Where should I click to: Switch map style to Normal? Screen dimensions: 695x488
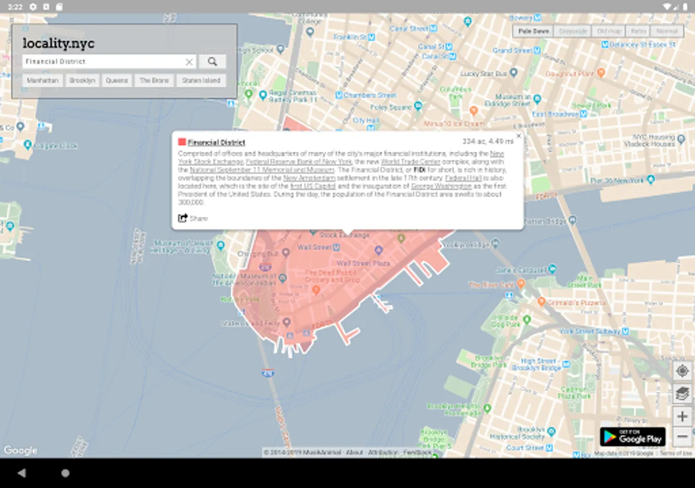tap(667, 31)
